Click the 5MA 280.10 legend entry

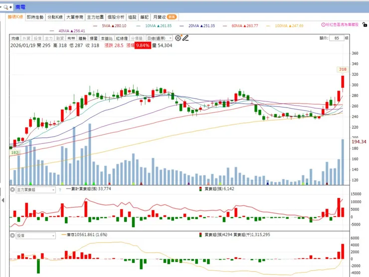pyautogui.click(x=110, y=25)
